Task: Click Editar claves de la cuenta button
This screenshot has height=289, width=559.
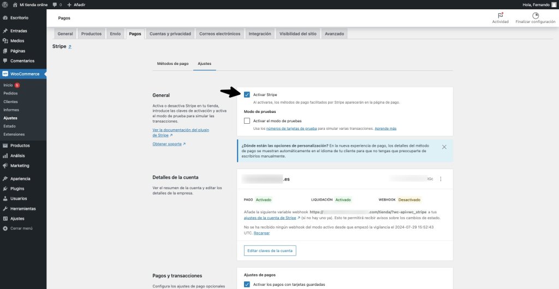Action: coord(270,251)
